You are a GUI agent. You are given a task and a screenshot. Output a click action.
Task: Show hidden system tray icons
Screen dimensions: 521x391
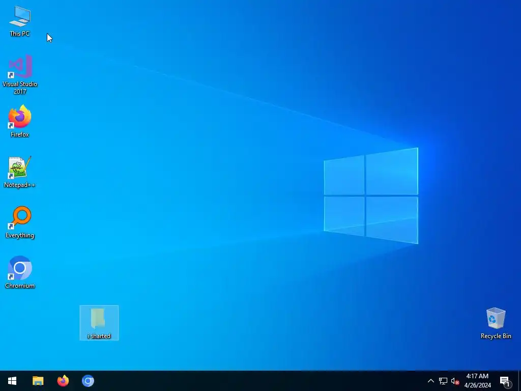pyautogui.click(x=430, y=381)
